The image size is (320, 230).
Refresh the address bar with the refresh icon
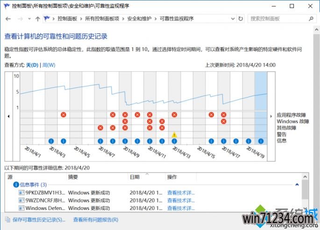click(241, 19)
